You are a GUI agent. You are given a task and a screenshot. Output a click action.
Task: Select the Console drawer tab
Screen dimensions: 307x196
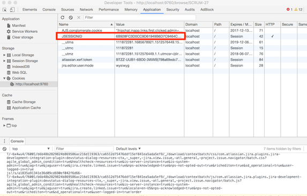click(17, 141)
